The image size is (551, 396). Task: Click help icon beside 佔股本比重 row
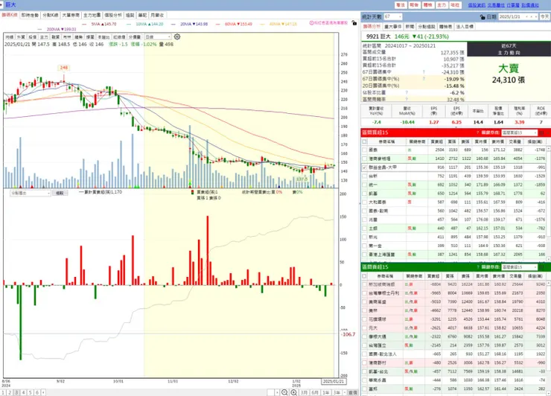pyautogui.click(x=407, y=93)
